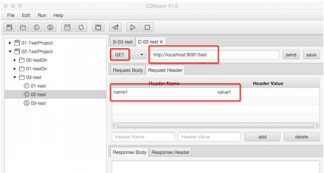Click the send button next to URL
This screenshot has width=324, height=173.
click(x=291, y=55)
